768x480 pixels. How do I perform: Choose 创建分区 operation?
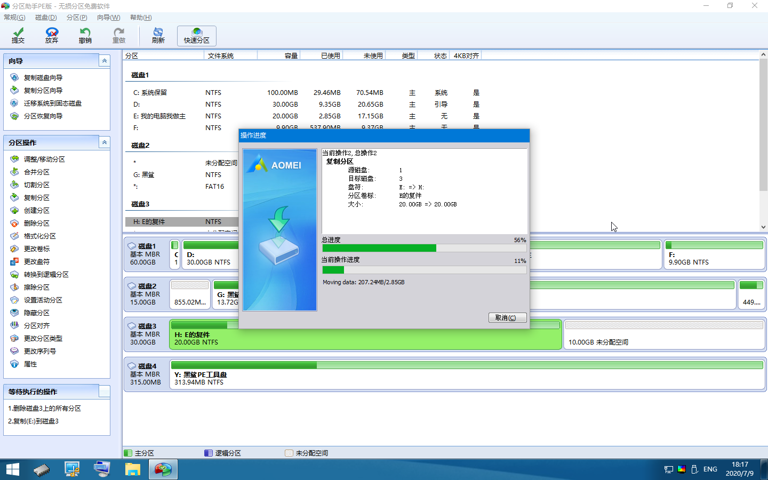[x=36, y=210]
